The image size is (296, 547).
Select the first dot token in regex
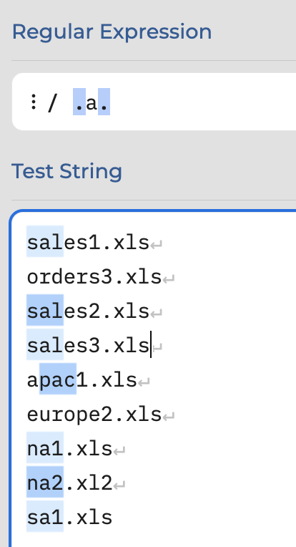pyautogui.click(x=79, y=102)
